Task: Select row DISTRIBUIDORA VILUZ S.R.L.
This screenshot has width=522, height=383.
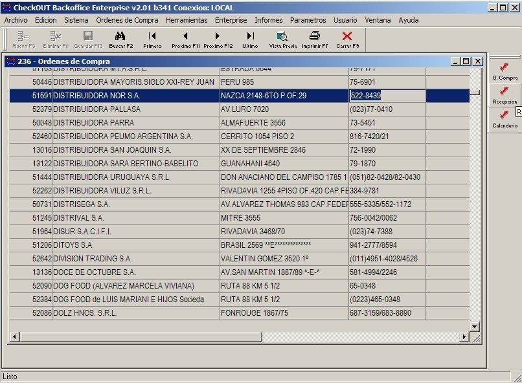Action: pos(240,191)
